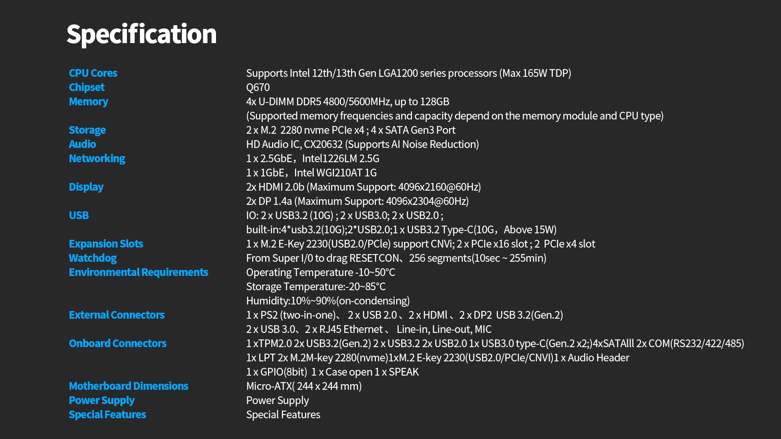Select the Chipset label

[x=86, y=87]
